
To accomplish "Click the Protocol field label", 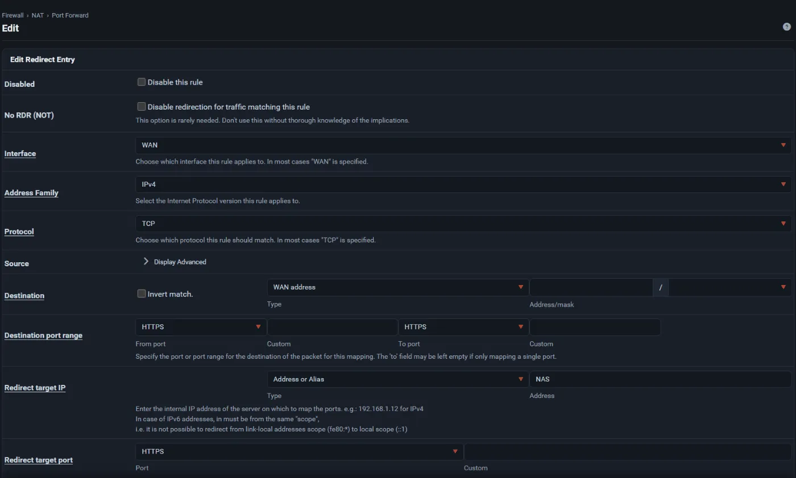I will point(19,232).
